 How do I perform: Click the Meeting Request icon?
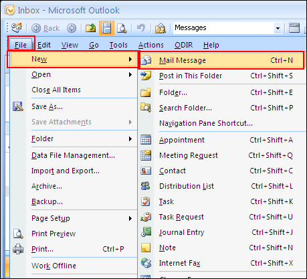point(146,155)
